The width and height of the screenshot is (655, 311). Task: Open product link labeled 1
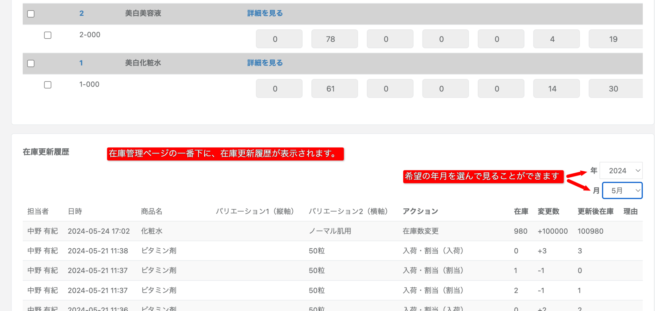82,63
